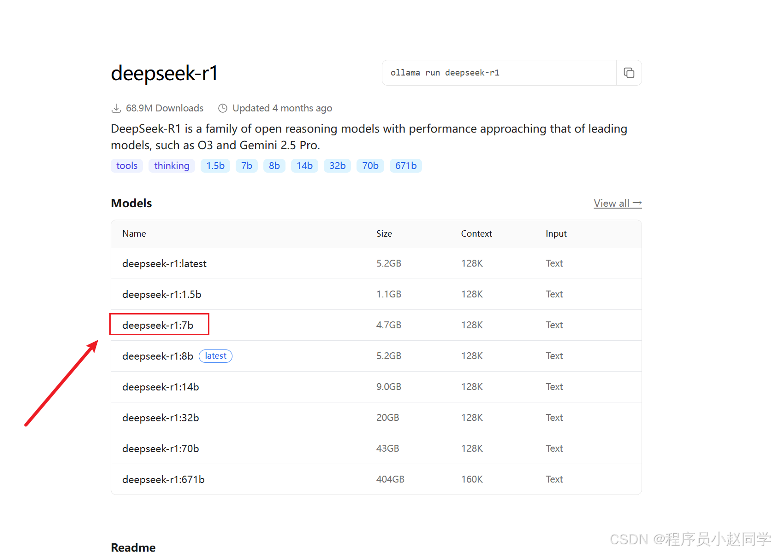Open deepseek-r1:70b model
The image size is (773, 553).
coord(161,448)
